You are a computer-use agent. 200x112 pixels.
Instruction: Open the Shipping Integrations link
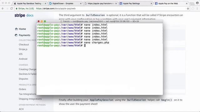[x=30, y=99]
